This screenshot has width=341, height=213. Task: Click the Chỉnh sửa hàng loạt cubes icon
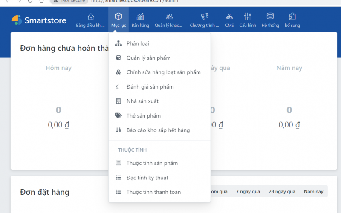click(x=118, y=72)
